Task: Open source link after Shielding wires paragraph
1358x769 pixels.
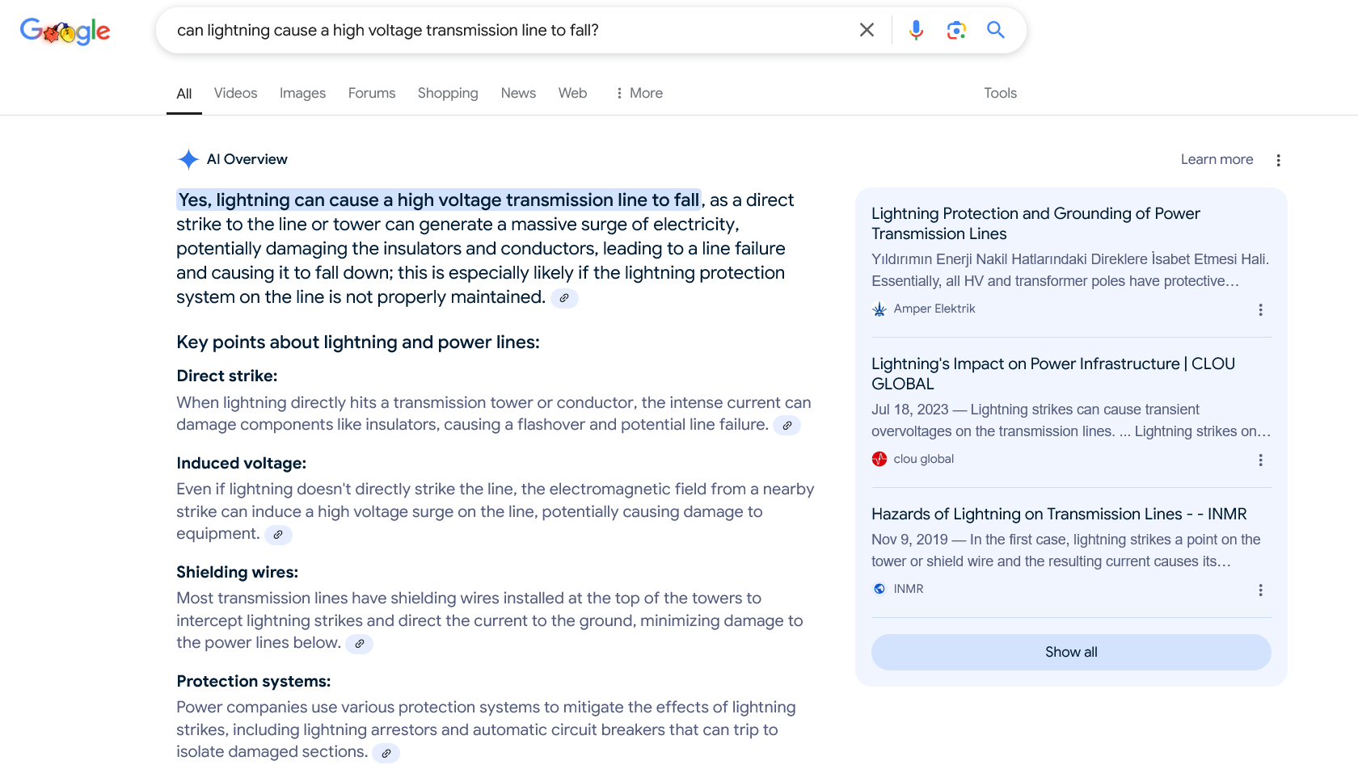Action: tap(359, 644)
